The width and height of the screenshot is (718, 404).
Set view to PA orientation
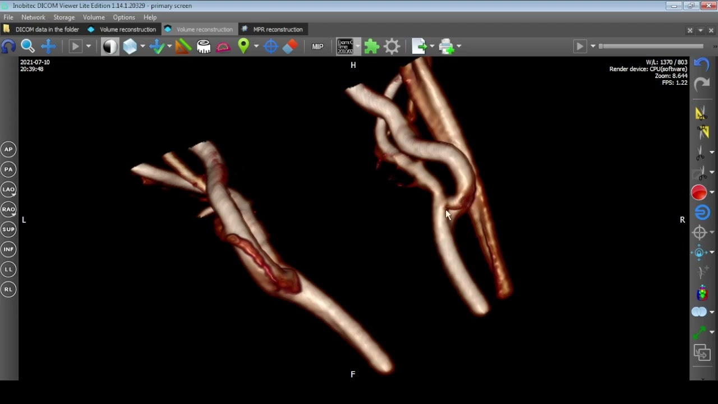click(8, 169)
